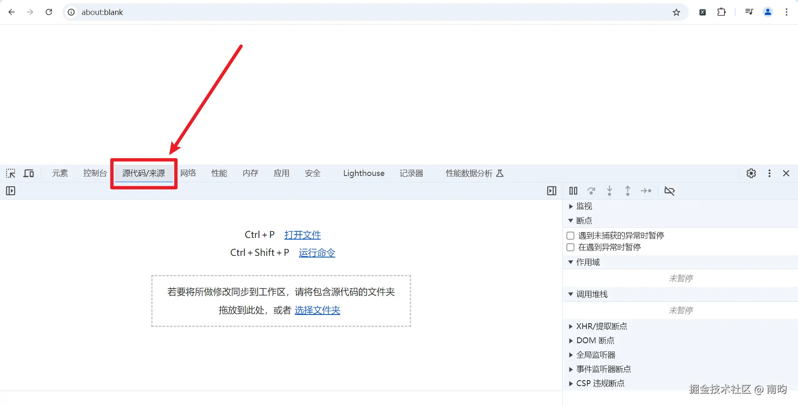
Task: Click the step over next function call icon
Action: click(x=591, y=191)
